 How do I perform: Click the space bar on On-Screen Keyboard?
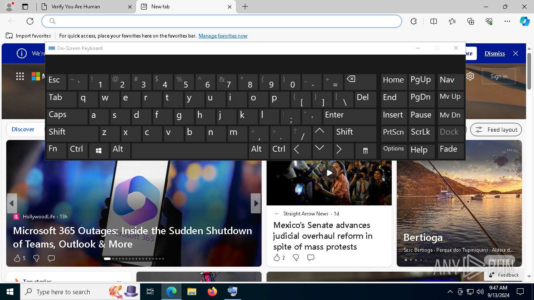point(189,151)
